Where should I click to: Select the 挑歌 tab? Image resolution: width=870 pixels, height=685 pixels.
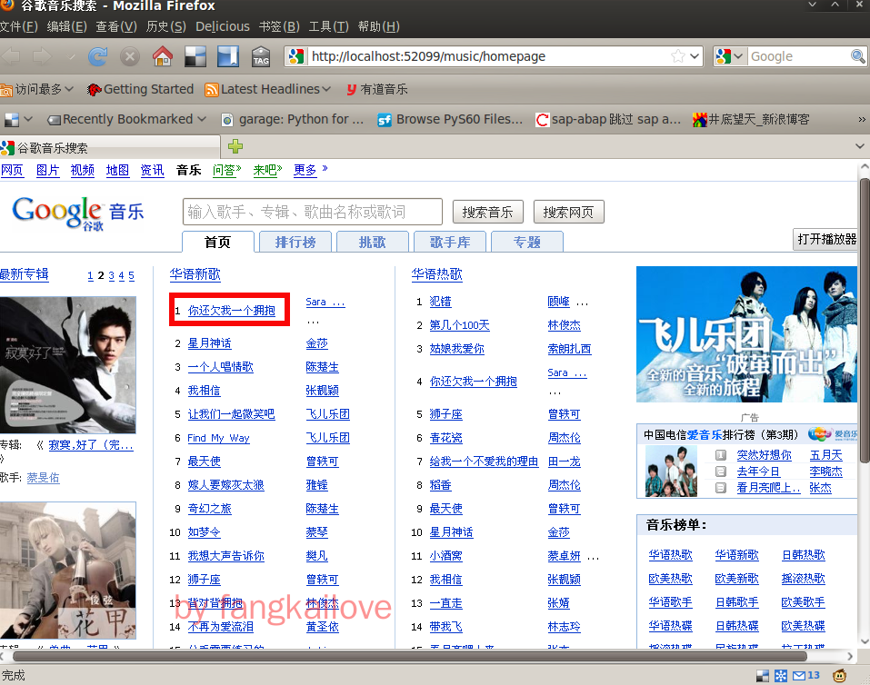373,242
